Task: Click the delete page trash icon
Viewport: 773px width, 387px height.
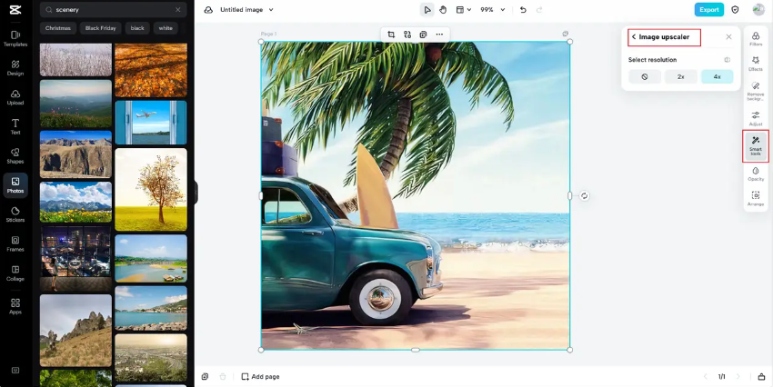Action: [222, 377]
